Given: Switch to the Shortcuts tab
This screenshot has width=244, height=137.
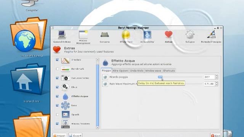Looking at the screenshot, I should pos(169,71).
